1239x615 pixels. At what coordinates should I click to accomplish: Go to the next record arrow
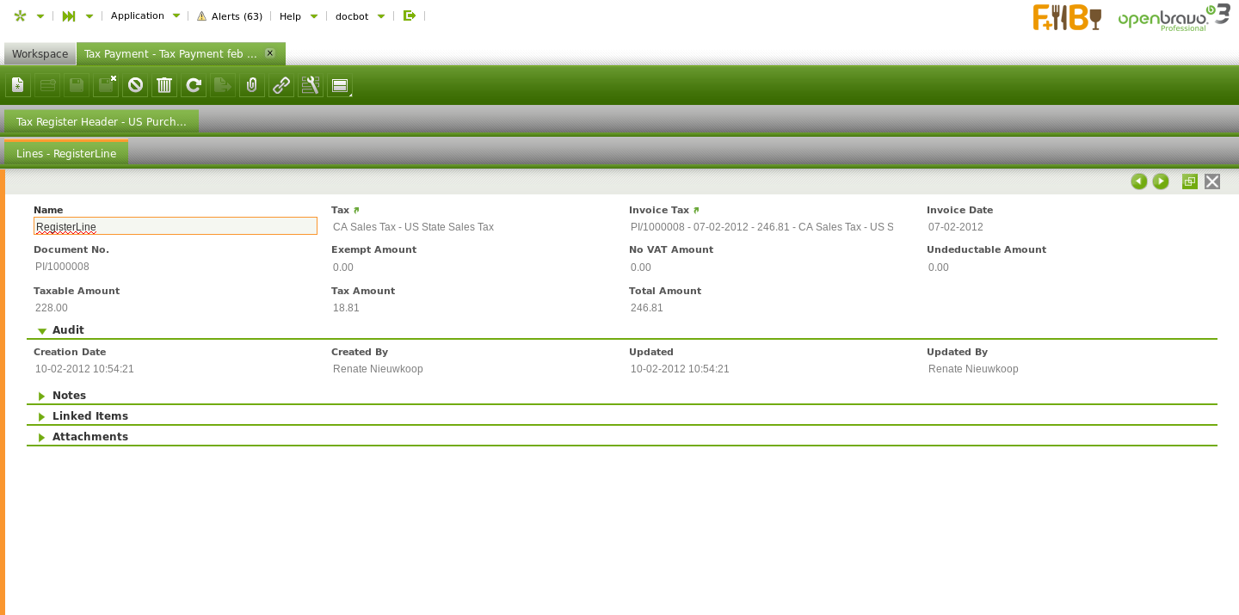coord(1161,181)
